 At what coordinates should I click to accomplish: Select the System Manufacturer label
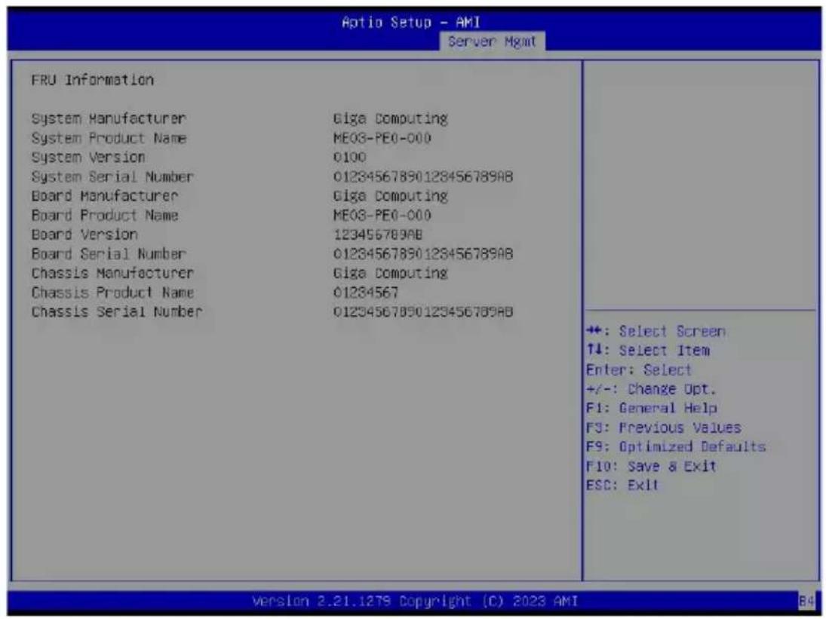click(x=109, y=118)
